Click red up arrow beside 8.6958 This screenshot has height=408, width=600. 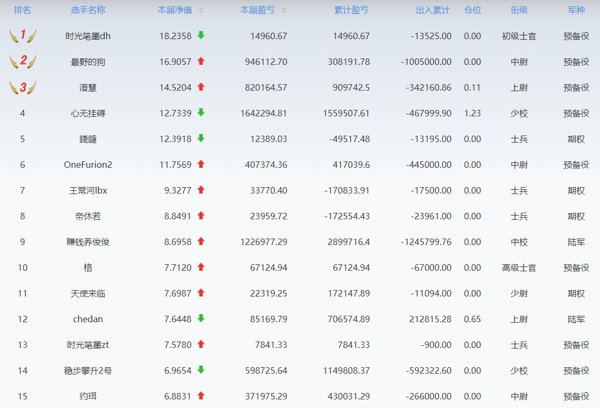[x=201, y=241]
